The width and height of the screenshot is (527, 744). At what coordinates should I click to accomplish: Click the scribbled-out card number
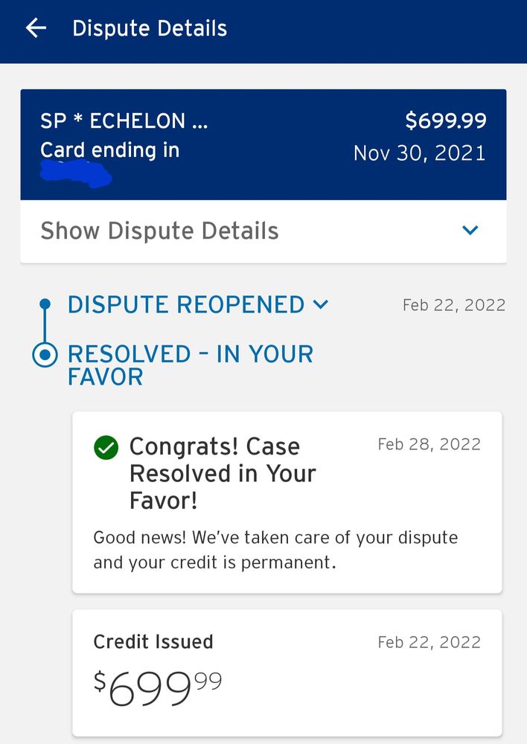(76, 173)
